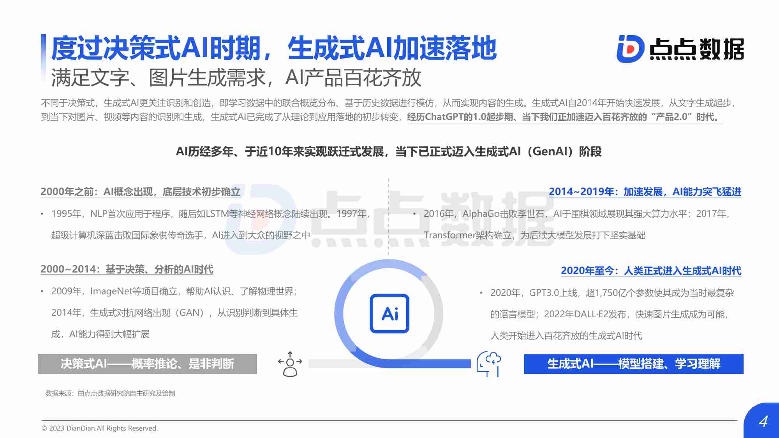The width and height of the screenshot is (779, 438).
Task: Click the line 成，AI能力得到大幅扩展
Action: (100, 334)
